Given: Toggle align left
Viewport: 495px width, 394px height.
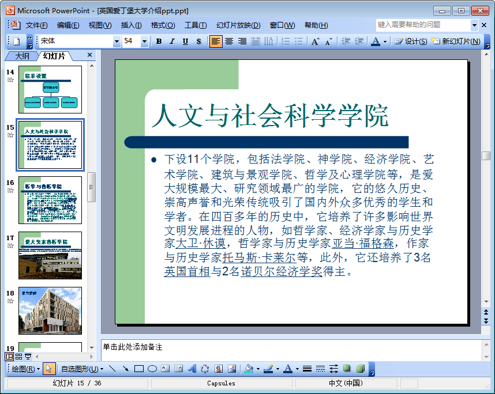Looking at the screenshot, I should pyautogui.click(x=216, y=41).
